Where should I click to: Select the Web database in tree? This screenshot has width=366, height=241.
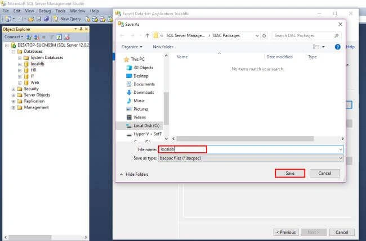tap(35, 83)
